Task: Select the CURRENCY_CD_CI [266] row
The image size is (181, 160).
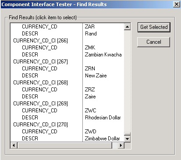Action: pos(40,41)
